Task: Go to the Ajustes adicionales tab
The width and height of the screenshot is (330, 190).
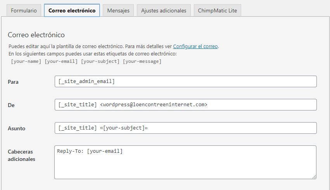Action: (163, 10)
